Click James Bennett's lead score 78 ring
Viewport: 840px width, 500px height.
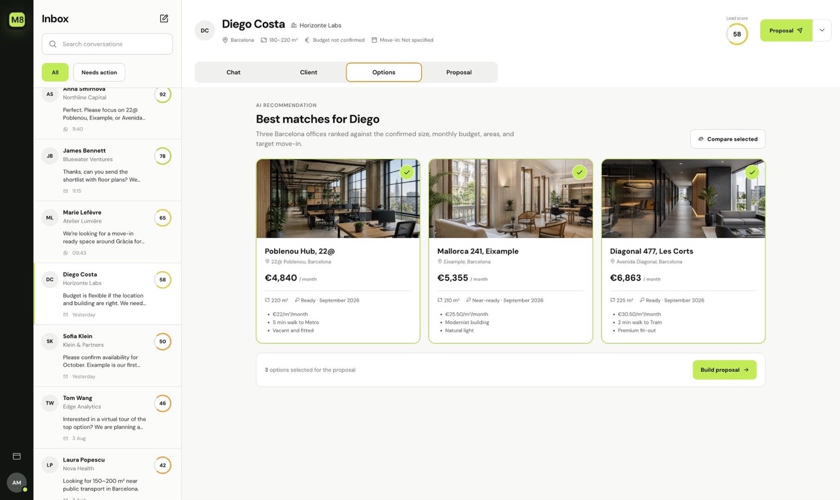163,156
